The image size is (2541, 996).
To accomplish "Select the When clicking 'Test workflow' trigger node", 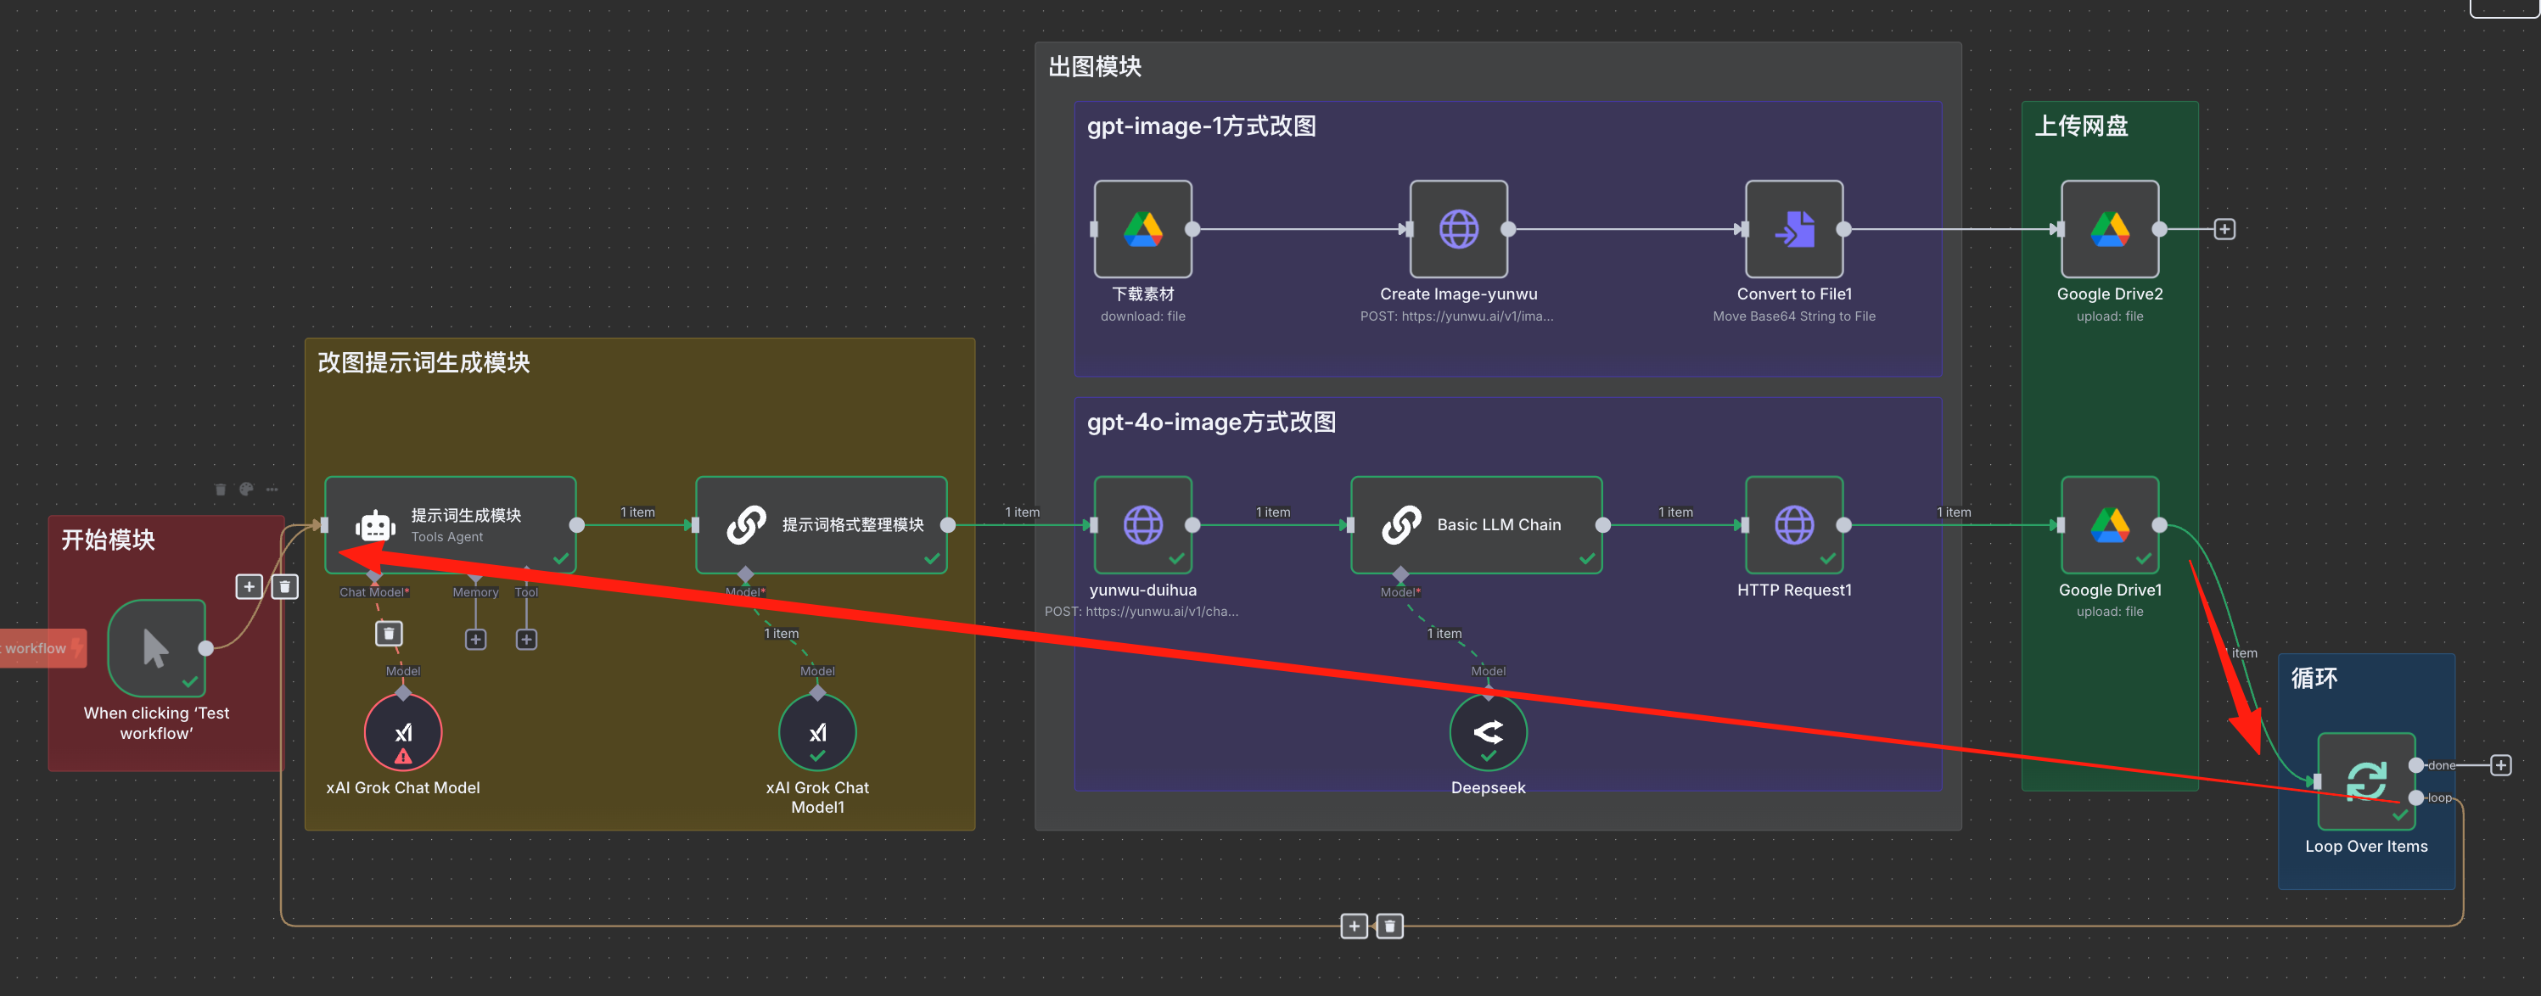I will click(156, 648).
